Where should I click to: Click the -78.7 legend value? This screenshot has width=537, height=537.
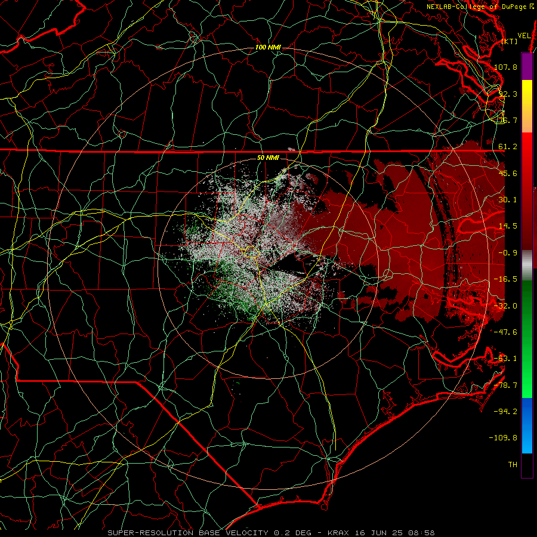[x=506, y=385]
